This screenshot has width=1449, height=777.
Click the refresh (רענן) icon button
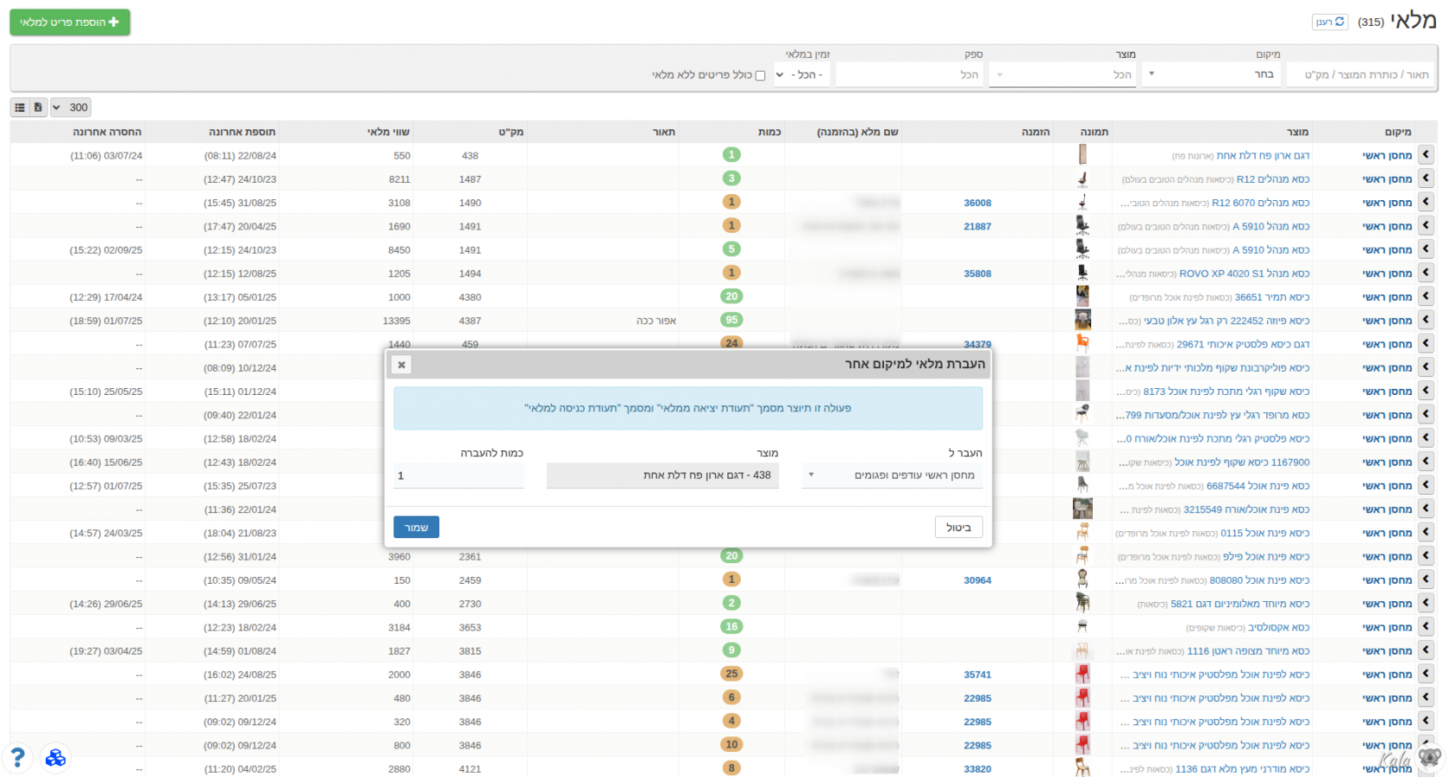[x=1329, y=22]
